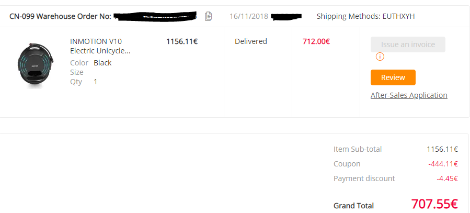
Task: Click the Issue an invoice button
Action: pyautogui.click(x=408, y=44)
